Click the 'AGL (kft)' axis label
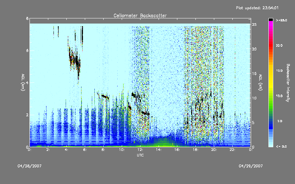The width and height of the screenshot is (295, 184). [261, 82]
